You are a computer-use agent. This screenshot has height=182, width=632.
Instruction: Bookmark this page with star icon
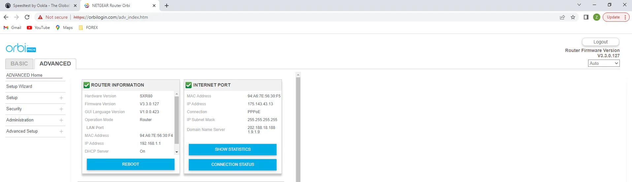[x=573, y=17]
